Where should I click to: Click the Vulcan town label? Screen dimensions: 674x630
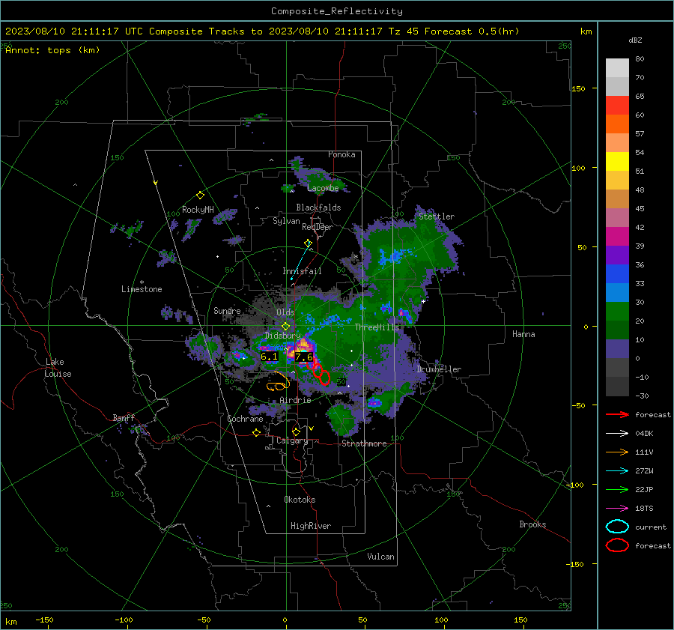pyautogui.click(x=380, y=557)
